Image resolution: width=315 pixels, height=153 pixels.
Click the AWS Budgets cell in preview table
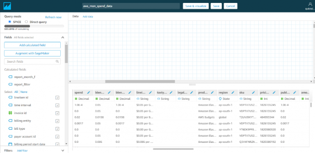(207, 117)
